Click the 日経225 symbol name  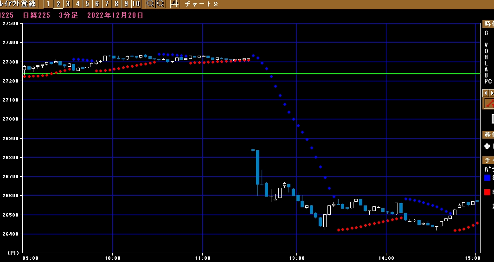tap(37, 15)
